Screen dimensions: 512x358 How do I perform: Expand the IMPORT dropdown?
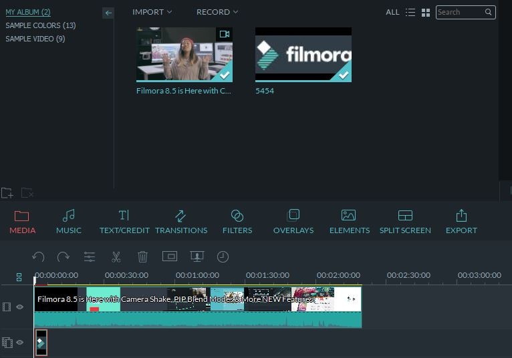152,12
